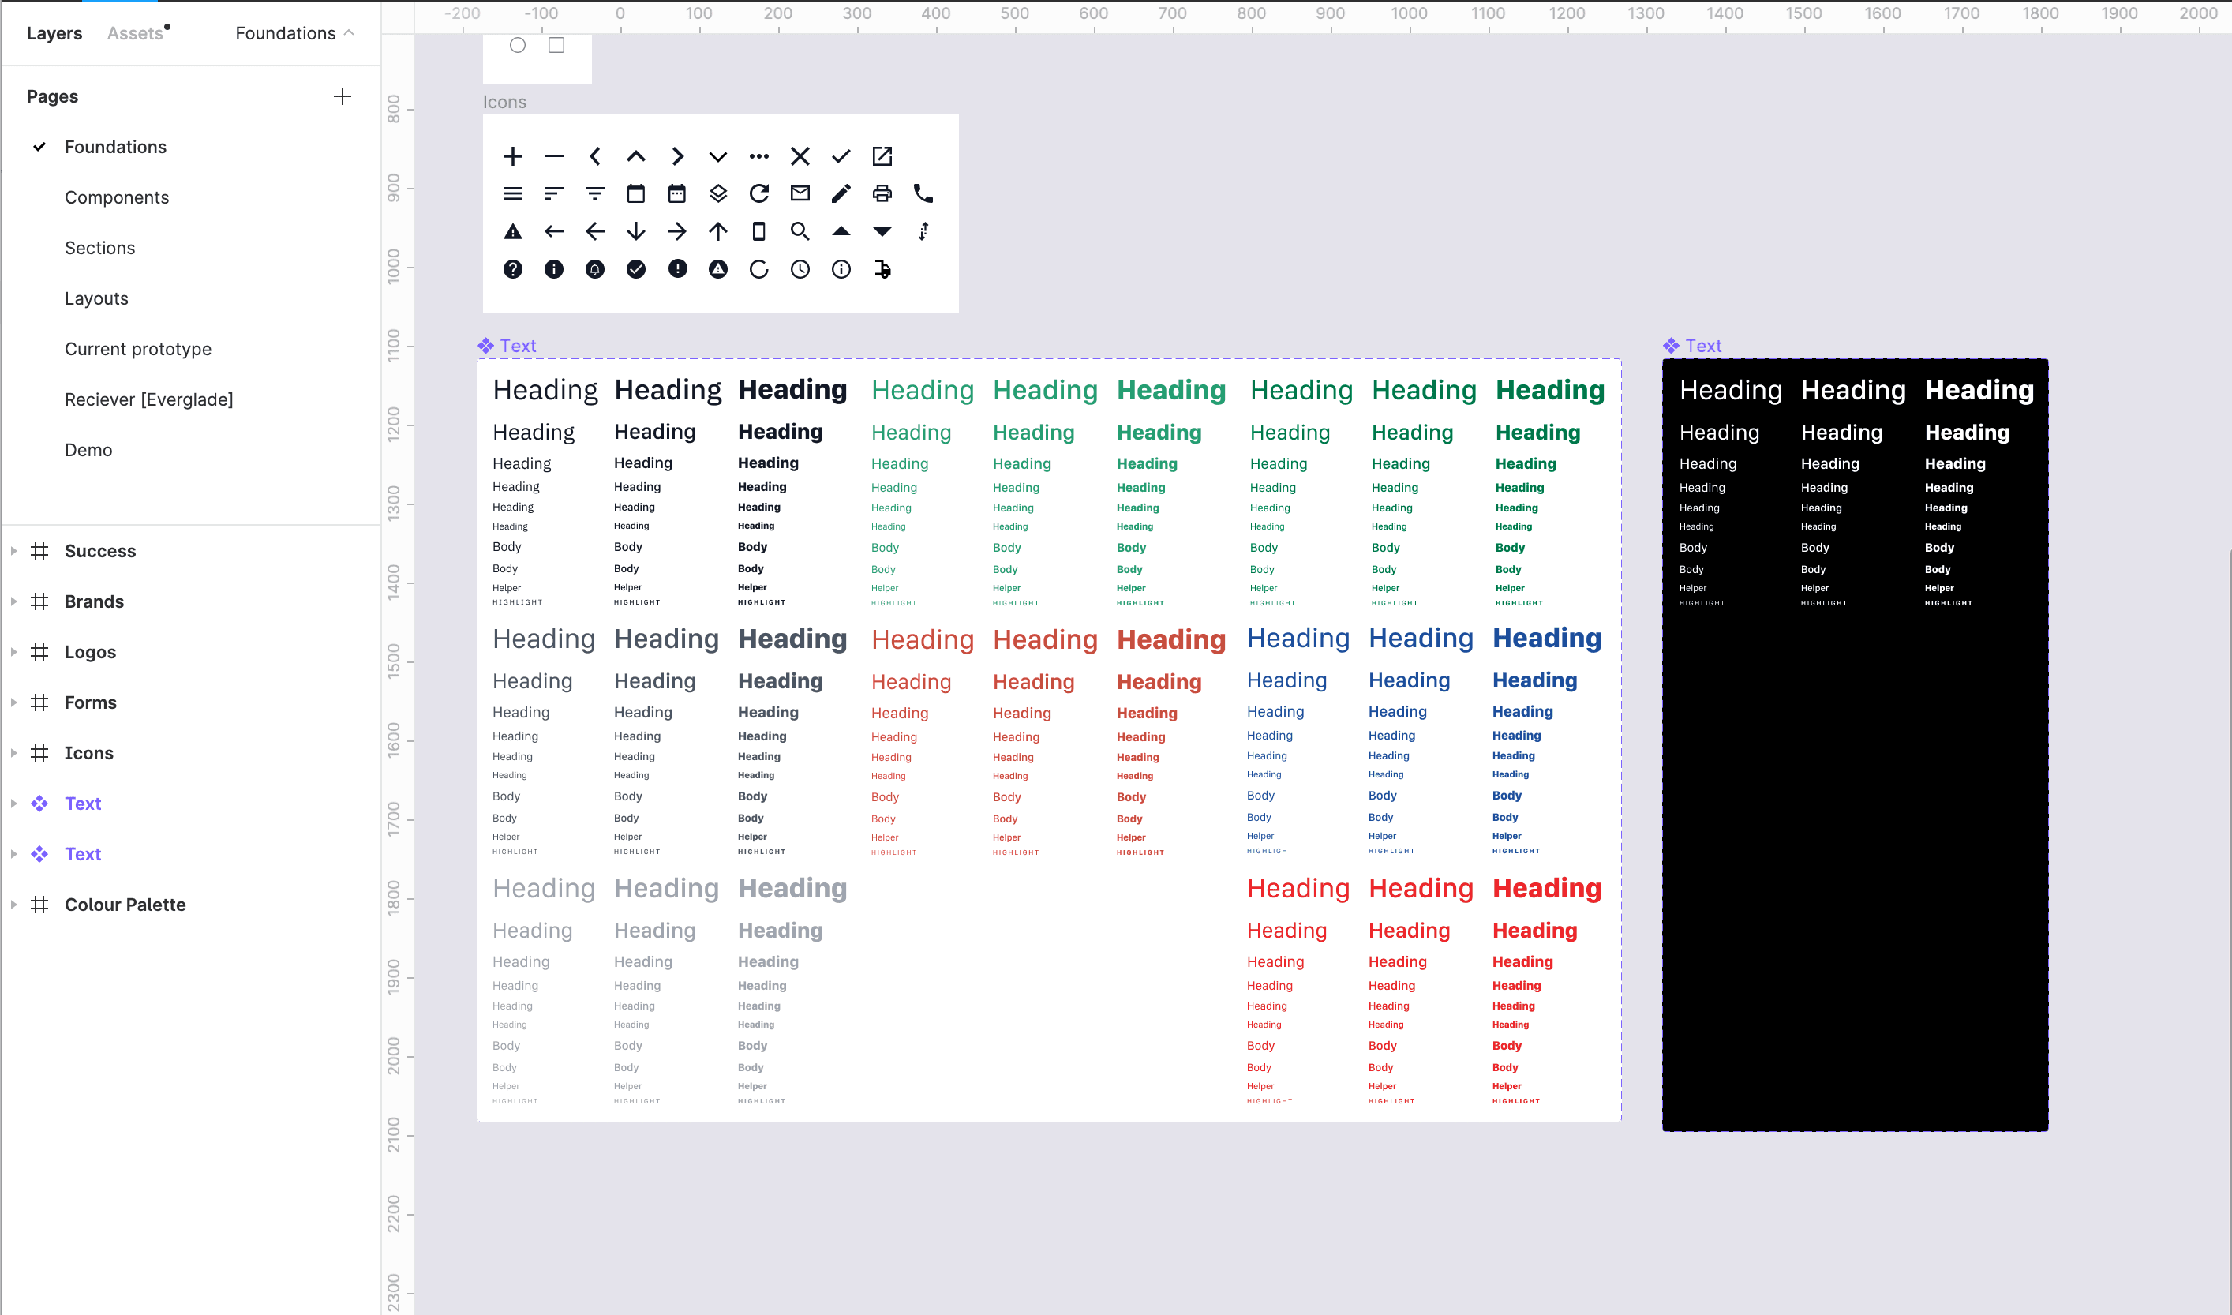Switch to the Layers tab
Viewport: 2232px width, 1315px height.
(x=54, y=34)
